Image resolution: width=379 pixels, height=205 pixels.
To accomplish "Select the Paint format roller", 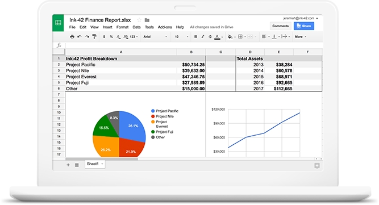I will pos(94,37).
